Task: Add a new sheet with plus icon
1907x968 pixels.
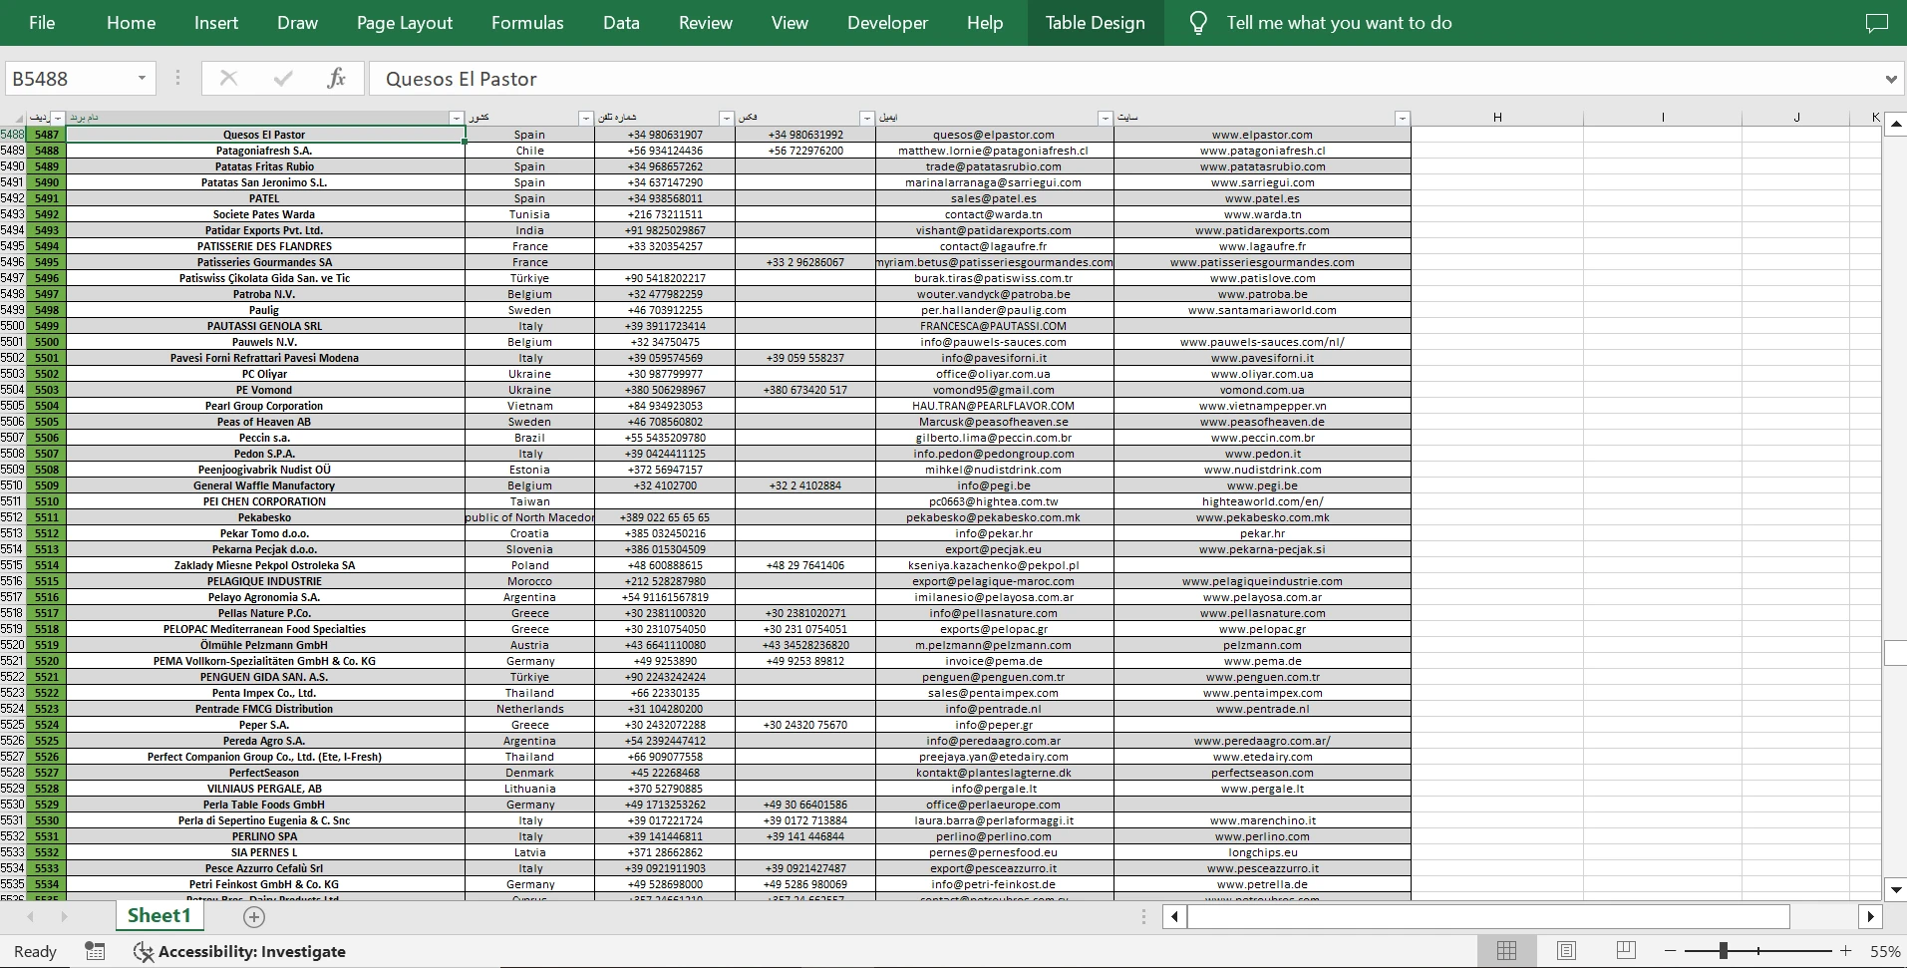Action: [254, 916]
